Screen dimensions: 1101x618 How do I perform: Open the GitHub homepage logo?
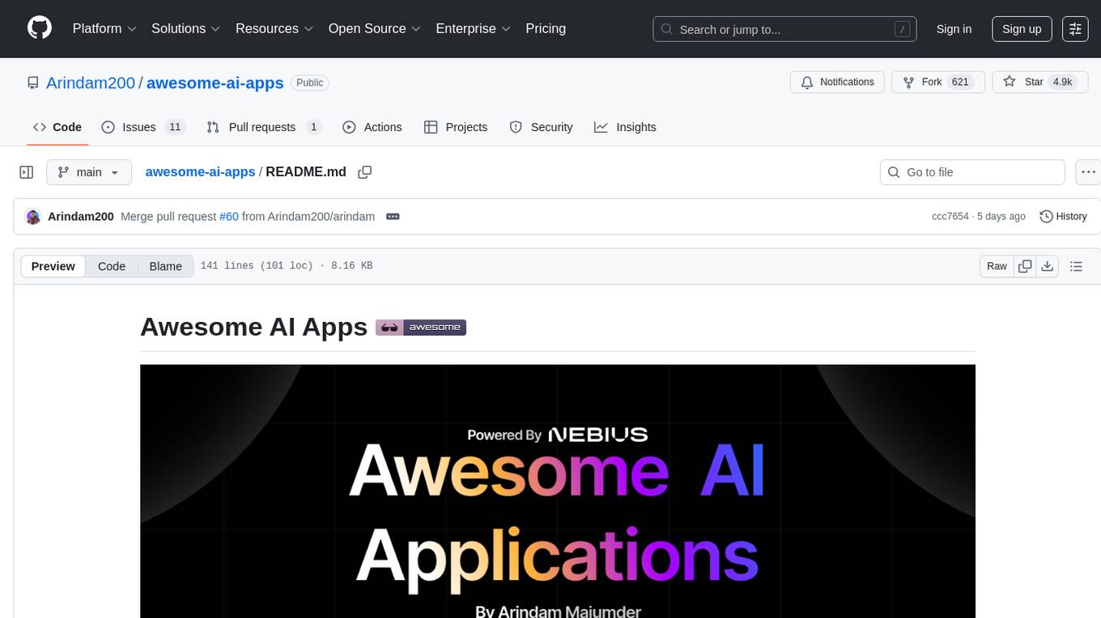[40, 28]
